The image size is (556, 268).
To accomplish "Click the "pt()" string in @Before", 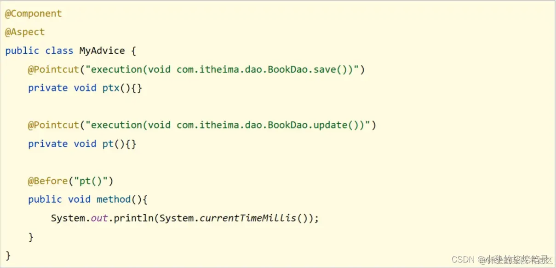I will pos(91,181).
